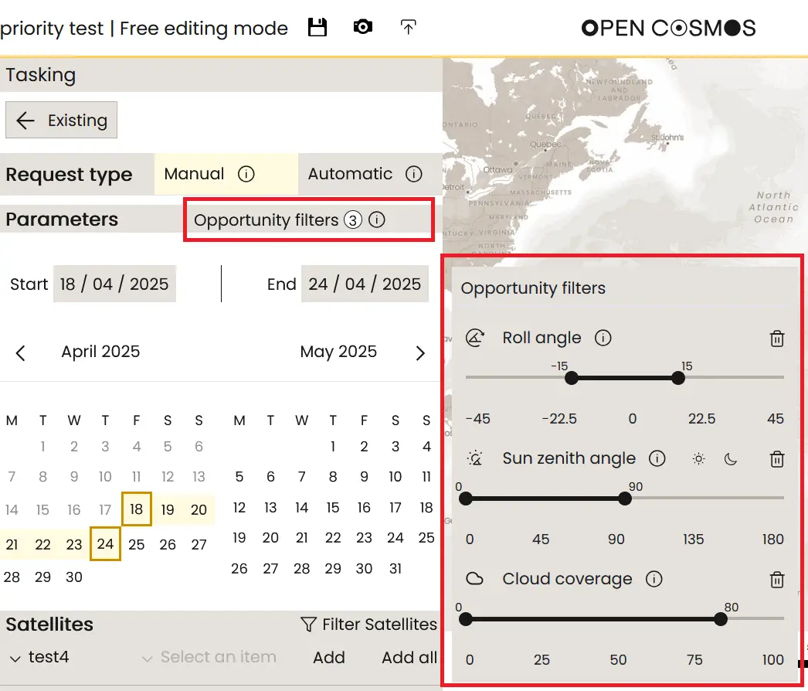Click the upload share icon in header
This screenshot has height=691, width=808.
[x=408, y=28]
